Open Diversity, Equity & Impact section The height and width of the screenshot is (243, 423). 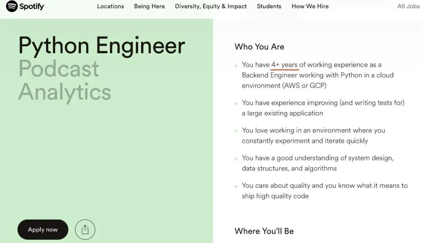(x=211, y=6)
